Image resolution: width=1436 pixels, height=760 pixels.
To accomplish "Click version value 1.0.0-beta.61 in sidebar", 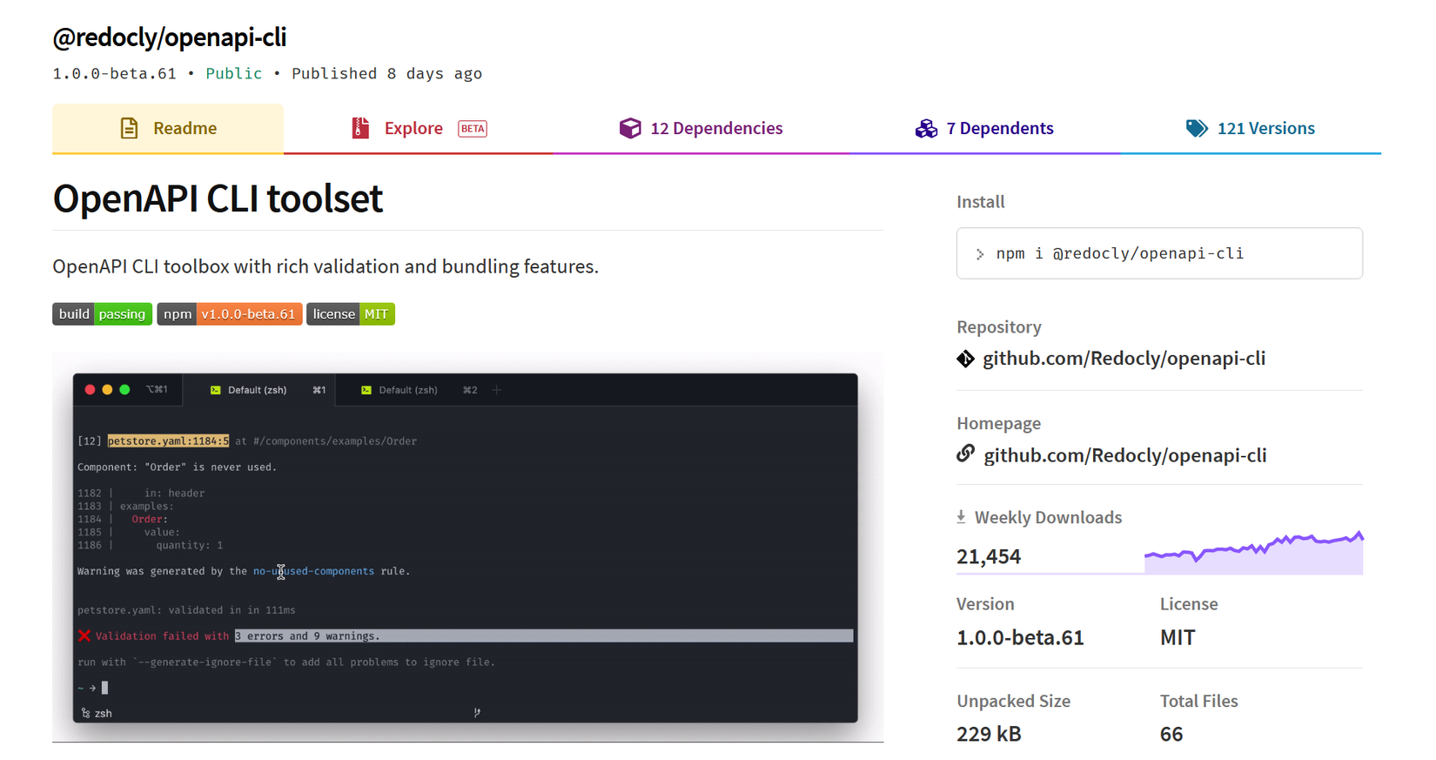I will [1020, 637].
